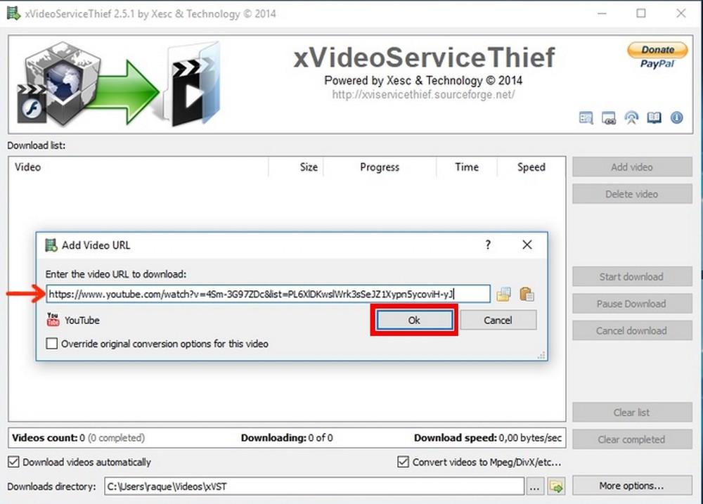Image resolution: width=703 pixels, height=504 pixels.
Task: Click the 'Videos count:' status text
Action: (45, 438)
